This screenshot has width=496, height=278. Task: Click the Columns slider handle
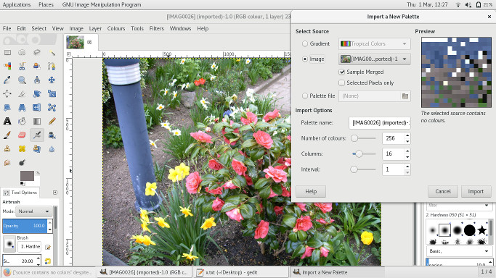pyautogui.click(x=359, y=153)
